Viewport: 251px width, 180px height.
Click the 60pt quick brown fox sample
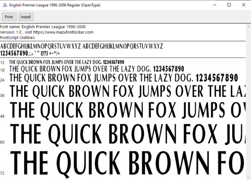pos(128,135)
